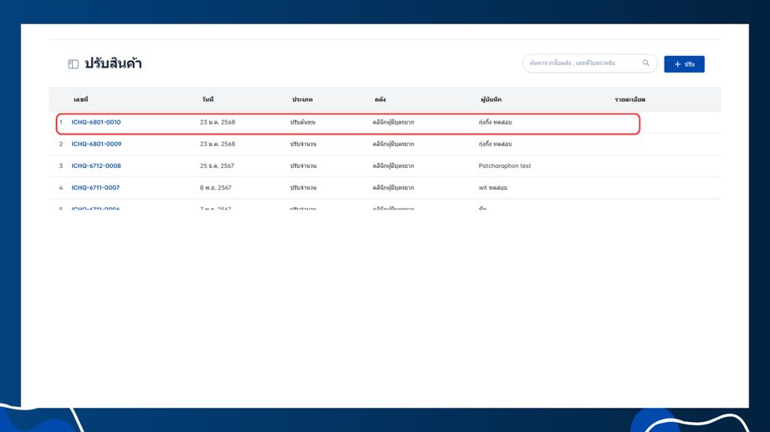Sort by the ผู้บันทึก column header
Image resolution: width=770 pixels, height=432 pixels.
click(491, 99)
